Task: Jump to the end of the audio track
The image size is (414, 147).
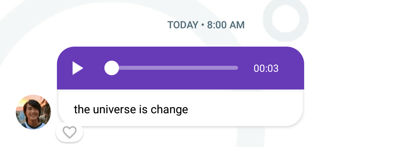Action: [237, 68]
